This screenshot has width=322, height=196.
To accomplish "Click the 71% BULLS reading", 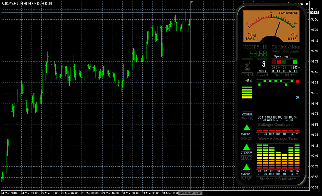I will click(x=293, y=36).
